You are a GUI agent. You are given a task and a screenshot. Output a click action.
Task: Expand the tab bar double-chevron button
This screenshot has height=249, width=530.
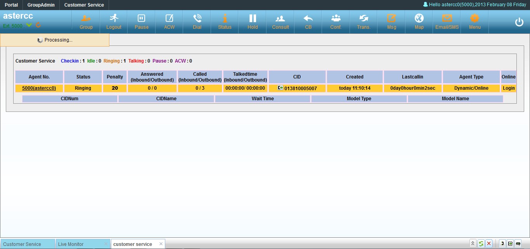tap(473, 244)
